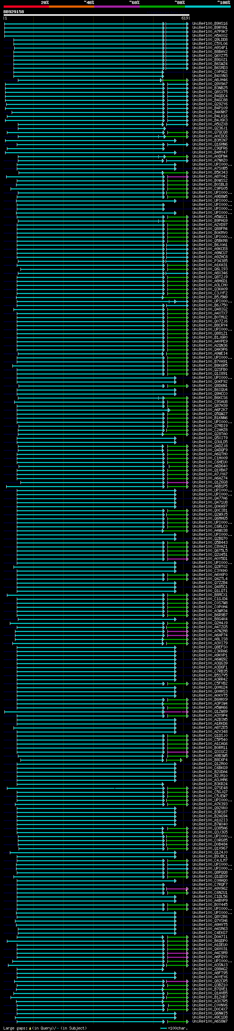Click hit label UniRef100_B7QVE1

point(210,989)
